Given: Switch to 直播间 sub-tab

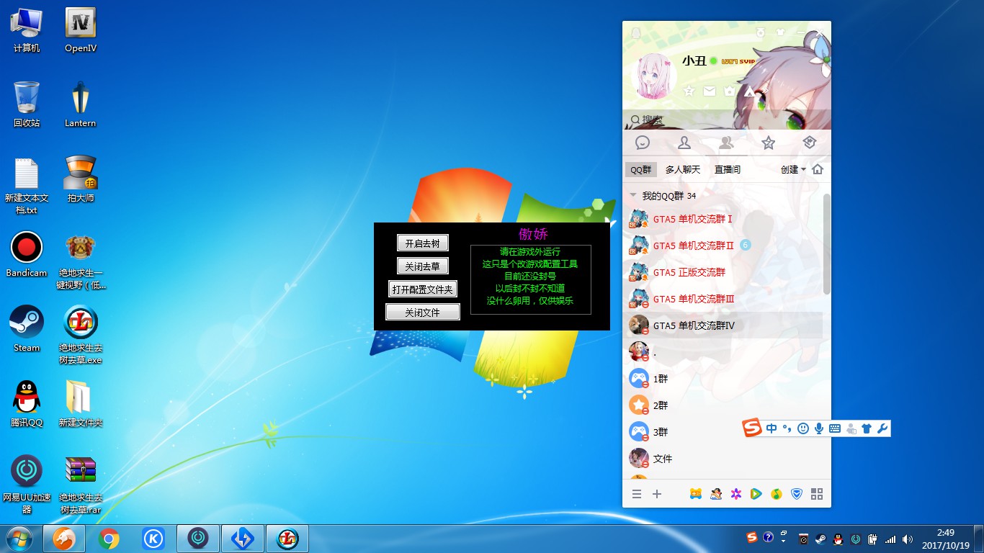Looking at the screenshot, I should (728, 170).
